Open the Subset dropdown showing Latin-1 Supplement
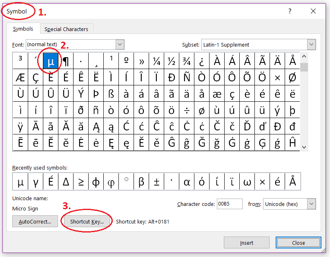This screenshot has height=257, width=330. coord(311,44)
